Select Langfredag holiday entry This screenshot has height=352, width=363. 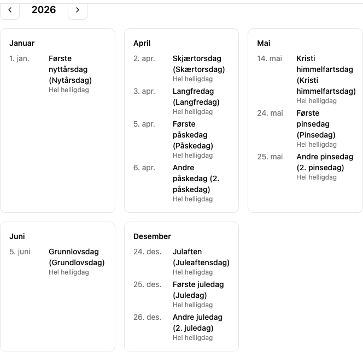point(181,101)
